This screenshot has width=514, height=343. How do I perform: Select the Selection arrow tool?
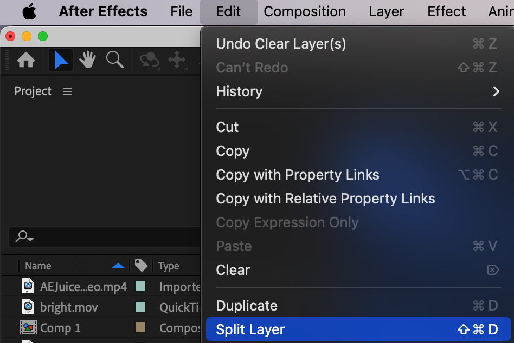pos(61,60)
